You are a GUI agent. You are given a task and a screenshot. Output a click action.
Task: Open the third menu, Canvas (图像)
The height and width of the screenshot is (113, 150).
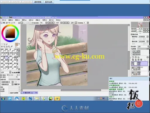(x=17, y=20)
